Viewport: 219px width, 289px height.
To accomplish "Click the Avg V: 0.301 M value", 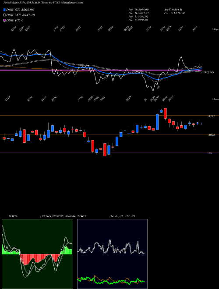I will click(173, 10).
